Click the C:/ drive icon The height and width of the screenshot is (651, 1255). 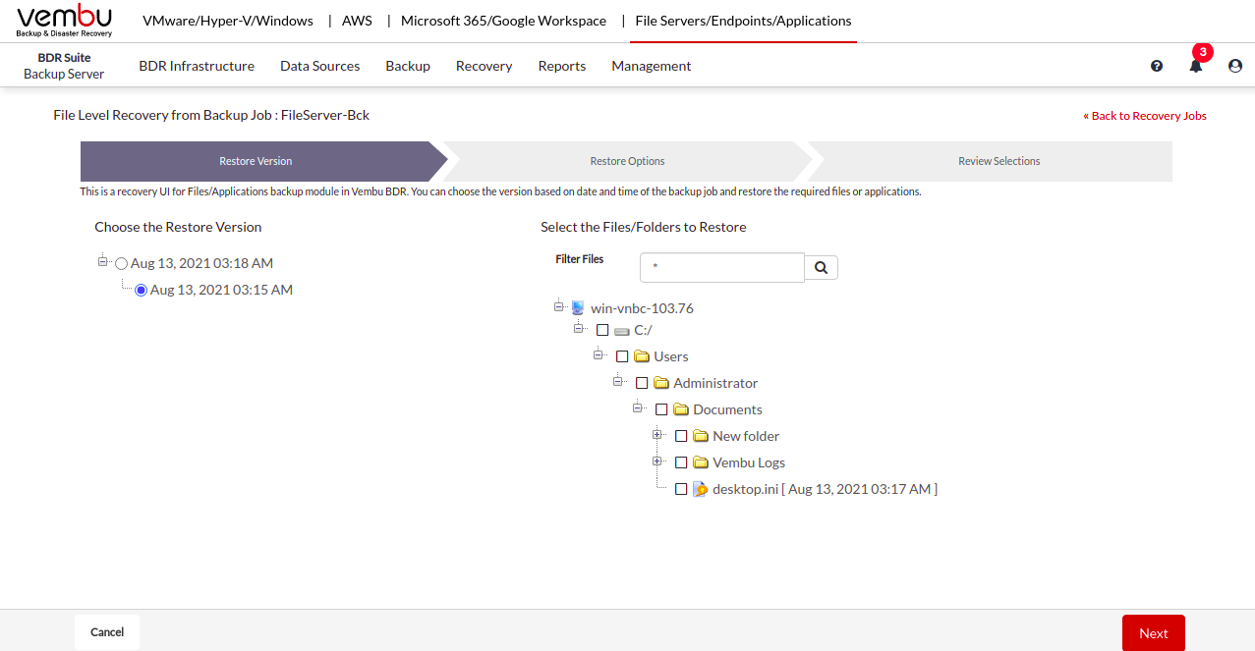621,331
